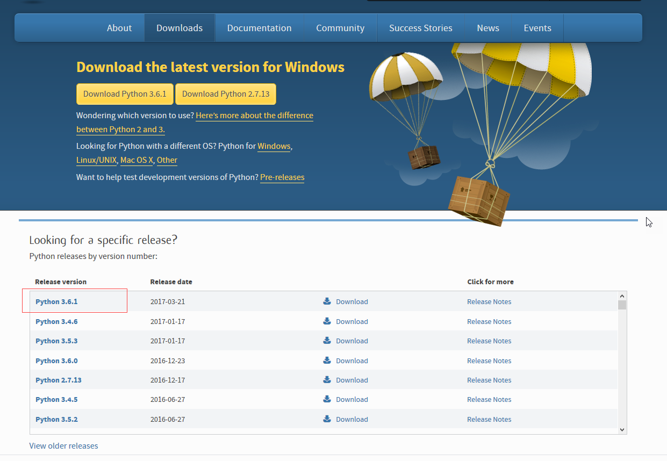Open the Documentation menu
667x461 pixels.
pyautogui.click(x=259, y=28)
